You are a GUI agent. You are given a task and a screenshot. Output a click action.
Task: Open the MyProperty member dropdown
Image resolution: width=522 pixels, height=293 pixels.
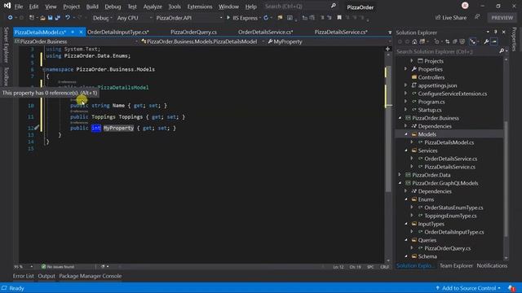pyautogui.click(x=329, y=42)
